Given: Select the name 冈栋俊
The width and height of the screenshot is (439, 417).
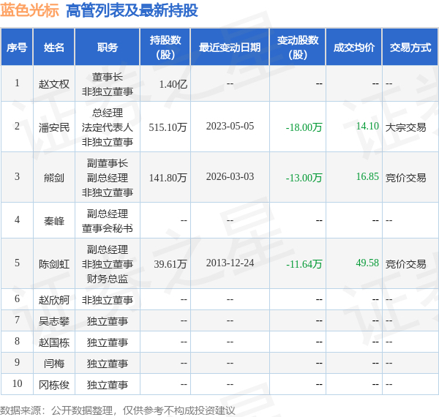Looking at the screenshot, I should point(54,385).
